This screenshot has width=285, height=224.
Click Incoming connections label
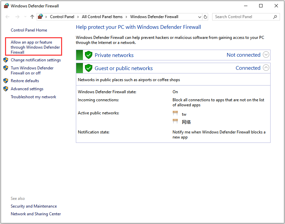click(98, 100)
